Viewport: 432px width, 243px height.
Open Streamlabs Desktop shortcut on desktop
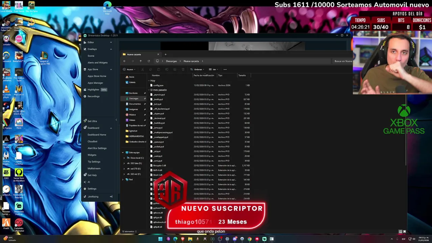pos(19,209)
